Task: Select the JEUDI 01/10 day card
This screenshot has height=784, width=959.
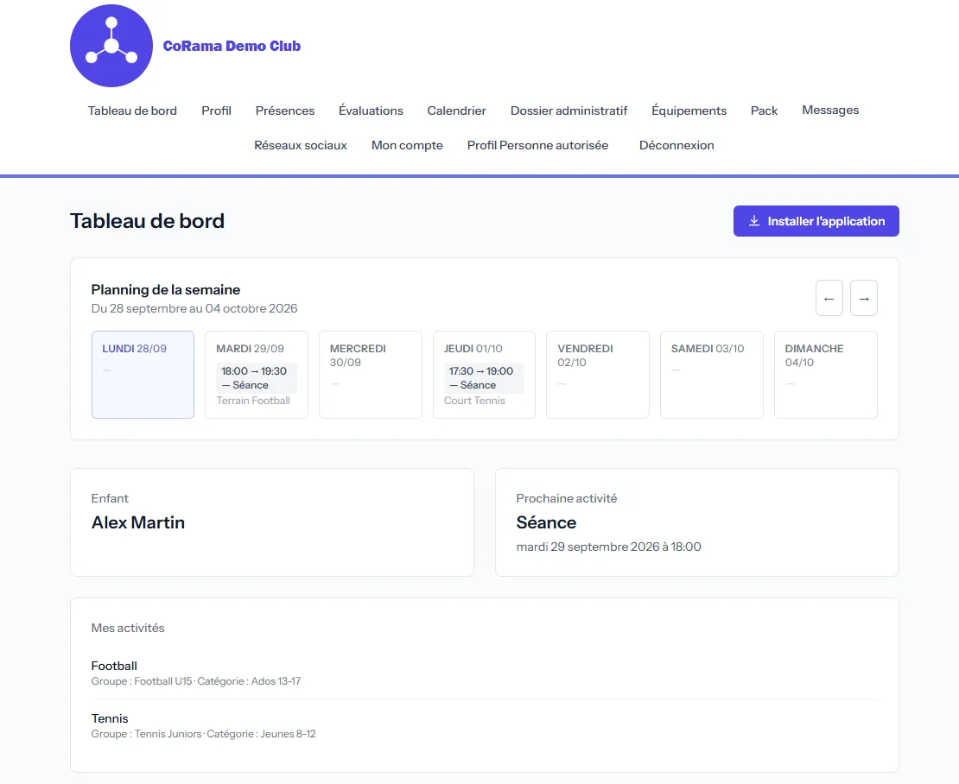Action: point(484,375)
